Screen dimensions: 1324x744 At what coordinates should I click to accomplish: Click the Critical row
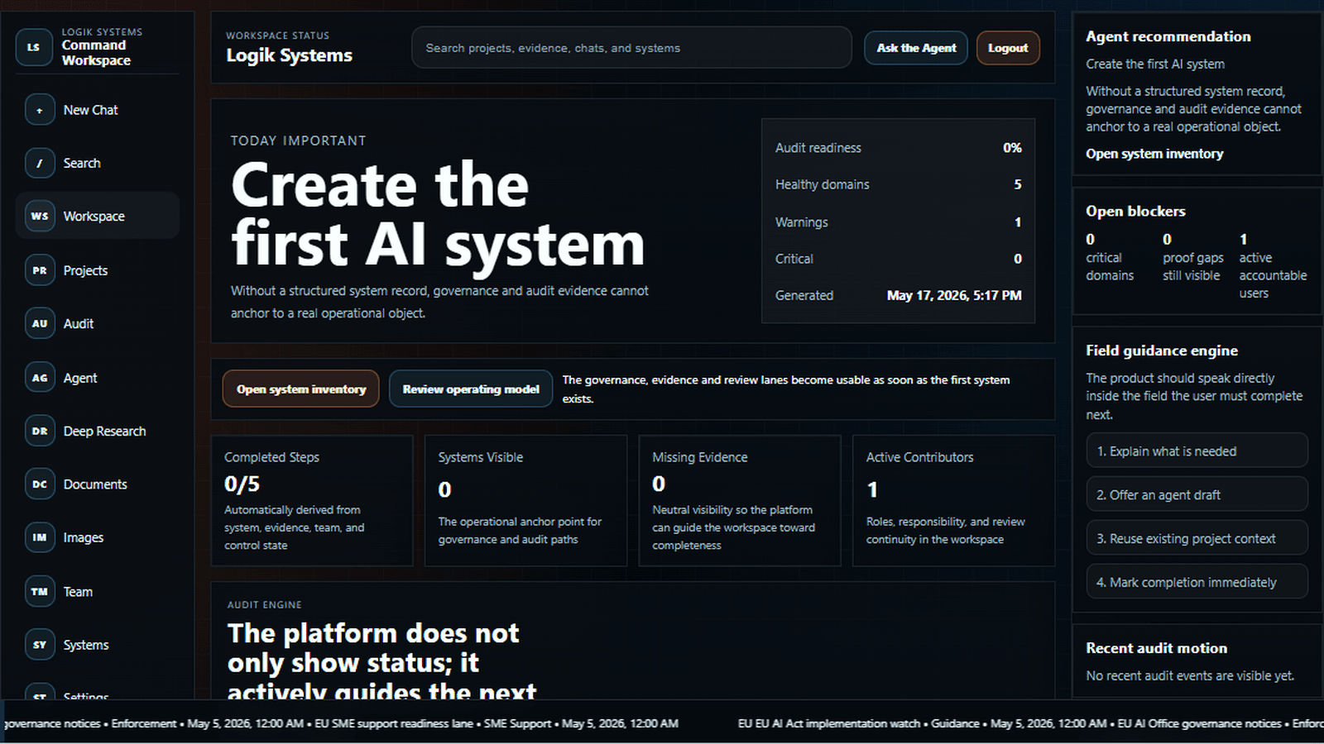pos(898,259)
